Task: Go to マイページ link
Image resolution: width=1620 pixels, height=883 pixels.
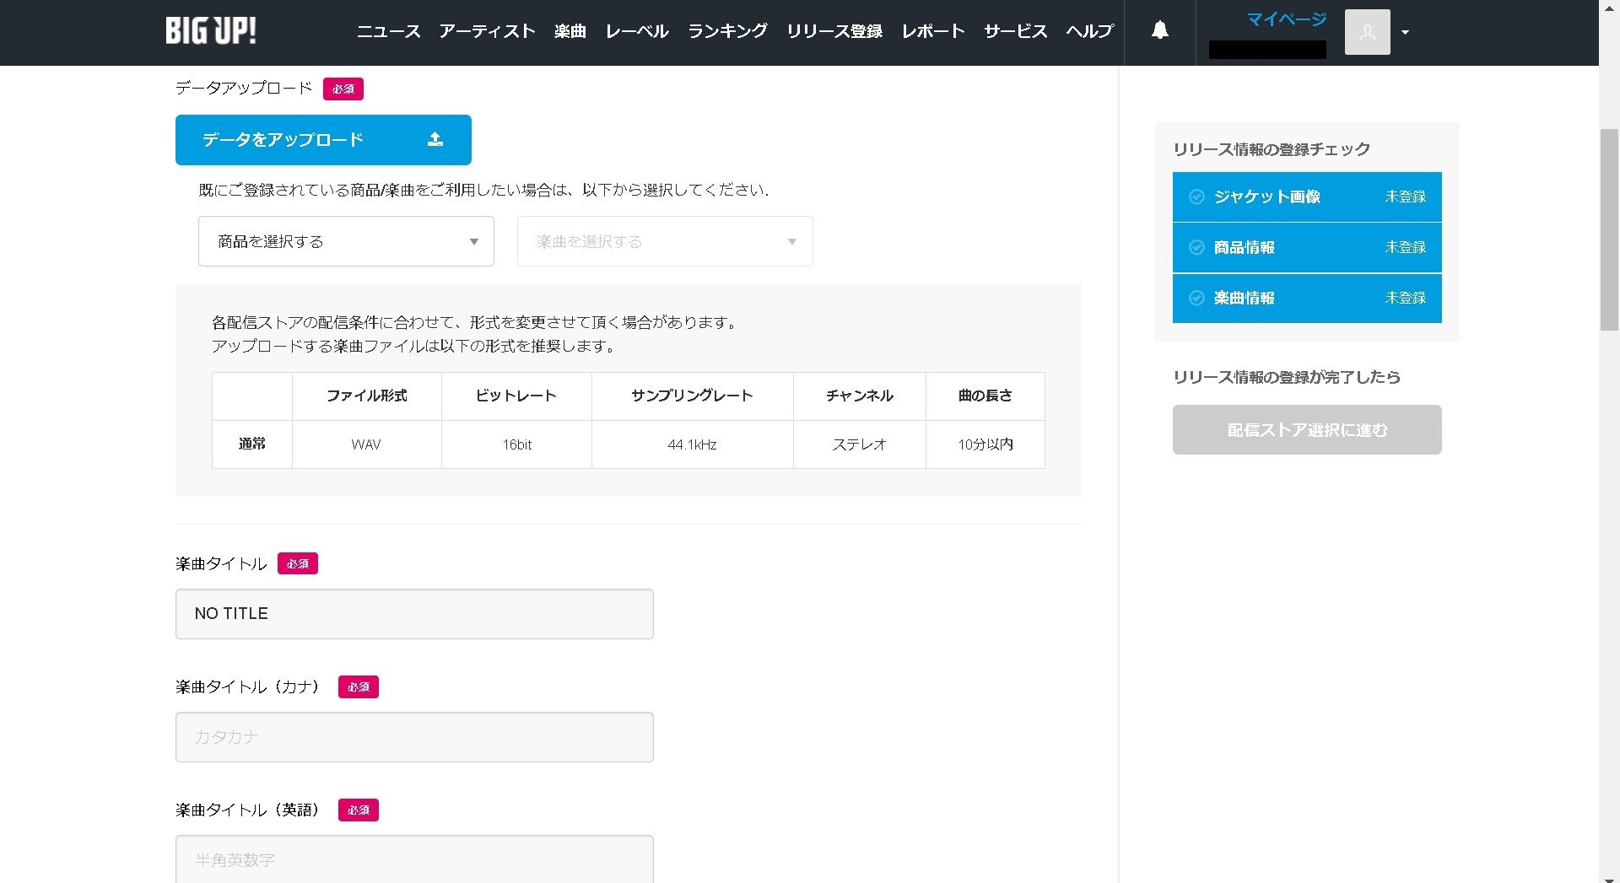Action: [1287, 19]
